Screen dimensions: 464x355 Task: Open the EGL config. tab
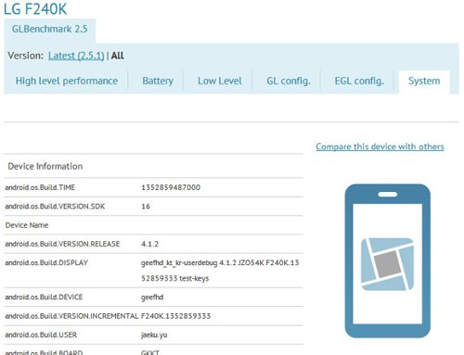pyautogui.click(x=359, y=81)
